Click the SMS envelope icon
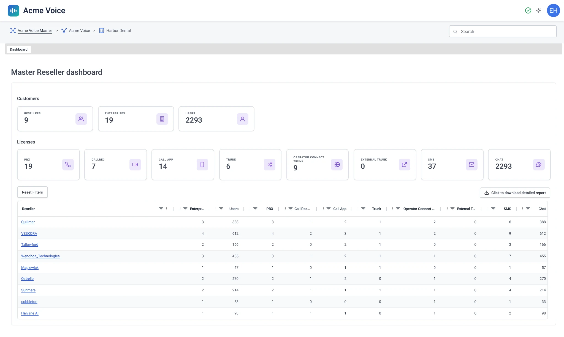This screenshot has width=564, height=337. [472, 165]
